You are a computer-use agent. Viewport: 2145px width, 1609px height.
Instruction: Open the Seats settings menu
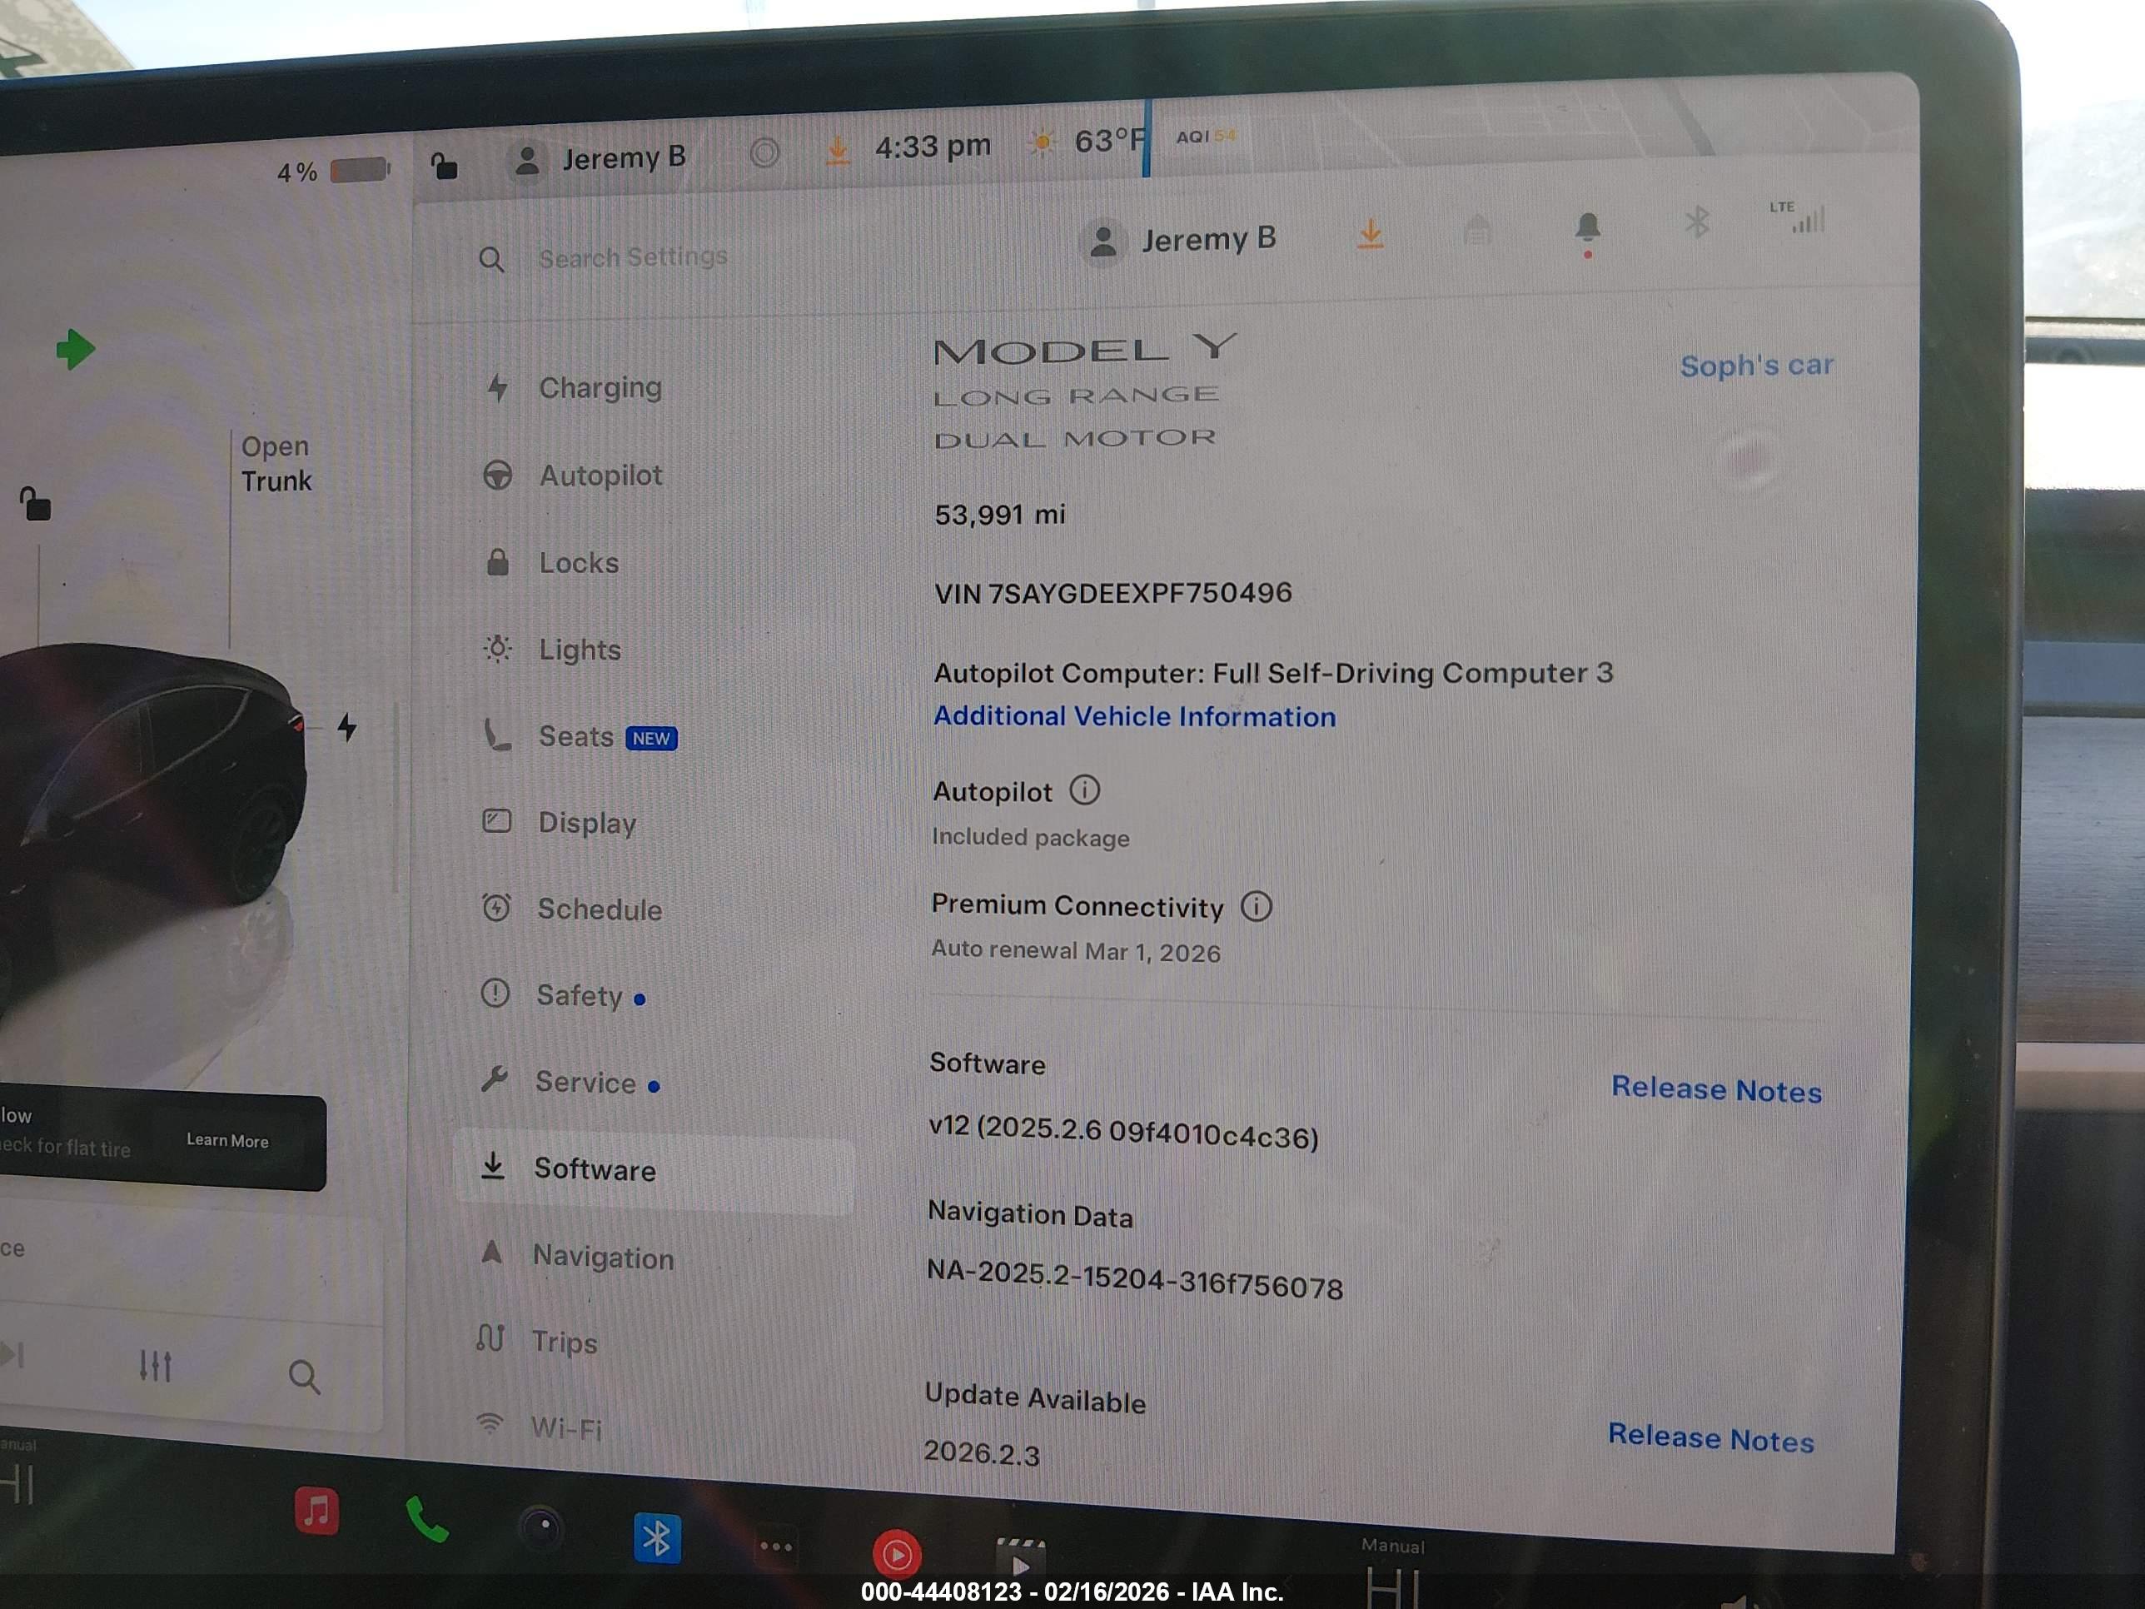point(580,736)
